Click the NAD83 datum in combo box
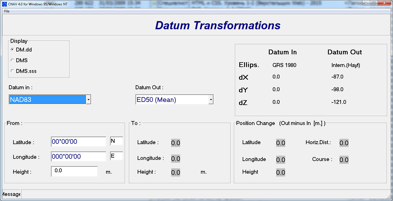This screenshot has width=393, height=201. pyautogui.click(x=47, y=100)
